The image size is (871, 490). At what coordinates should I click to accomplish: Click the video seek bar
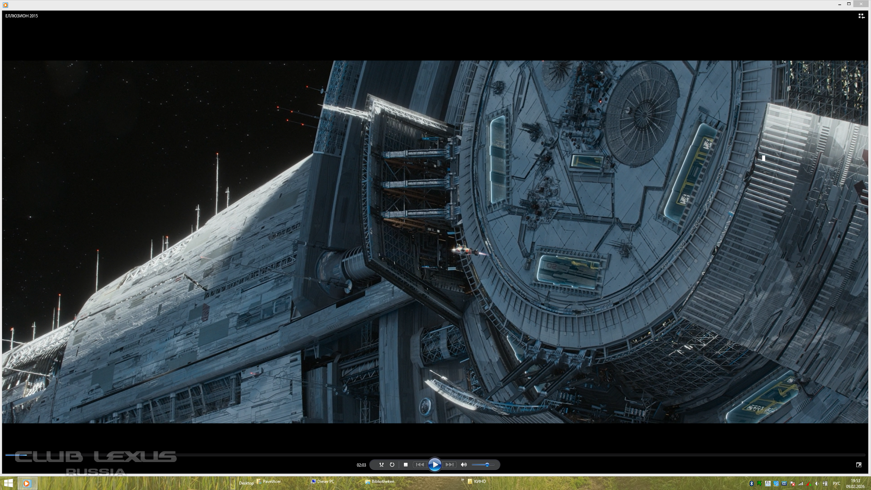[x=435, y=455]
